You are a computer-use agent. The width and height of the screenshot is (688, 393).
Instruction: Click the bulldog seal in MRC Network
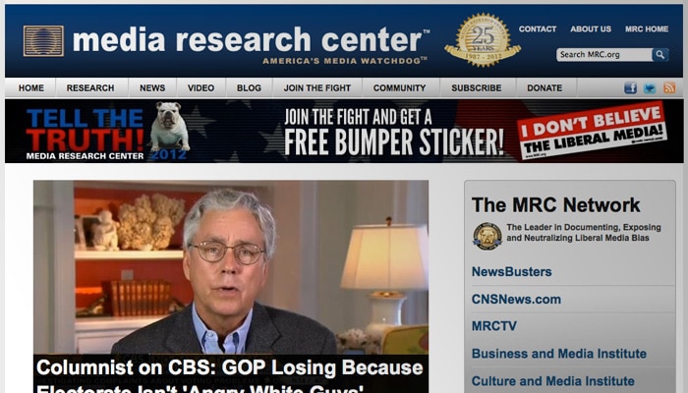pyautogui.click(x=487, y=236)
